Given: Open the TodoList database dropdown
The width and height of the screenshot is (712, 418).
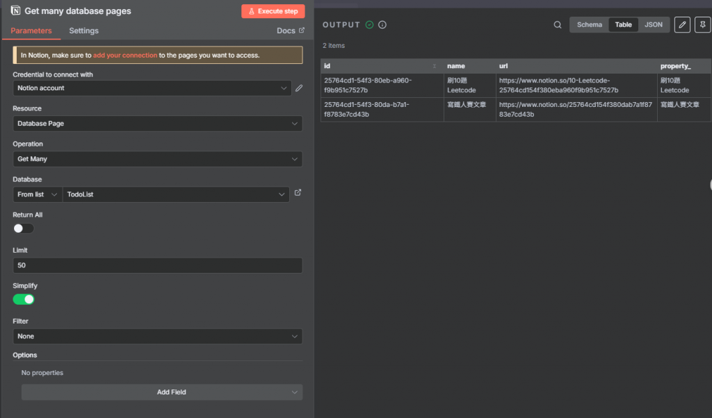Looking at the screenshot, I should 176,194.
